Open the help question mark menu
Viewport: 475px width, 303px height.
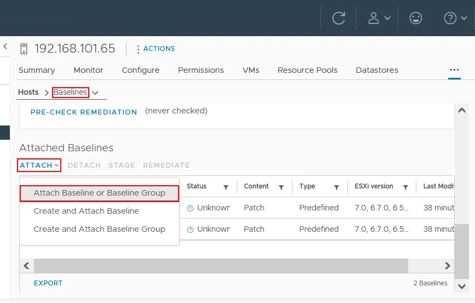[456, 18]
